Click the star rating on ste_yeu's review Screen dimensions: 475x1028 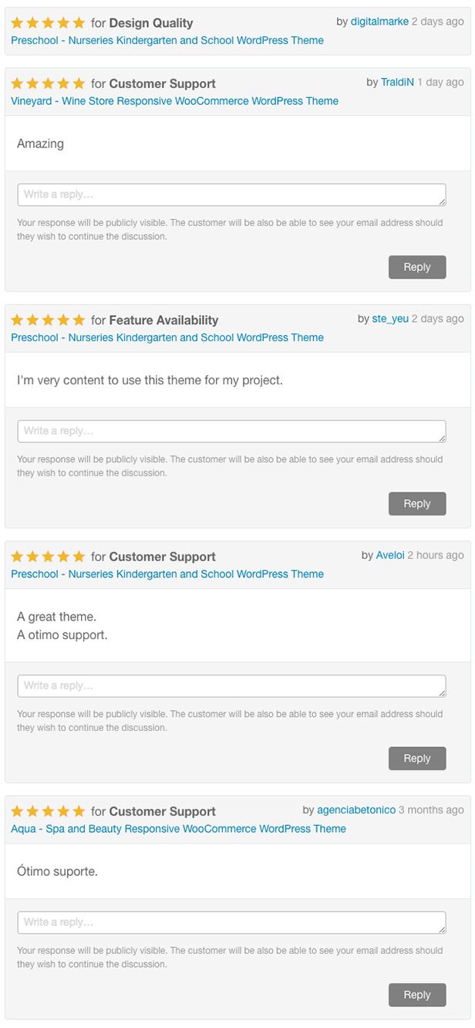point(48,320)
